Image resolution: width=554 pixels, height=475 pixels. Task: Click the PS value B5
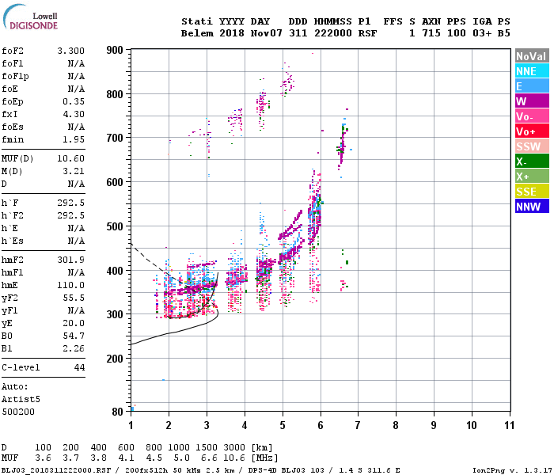tap(504, 33)
